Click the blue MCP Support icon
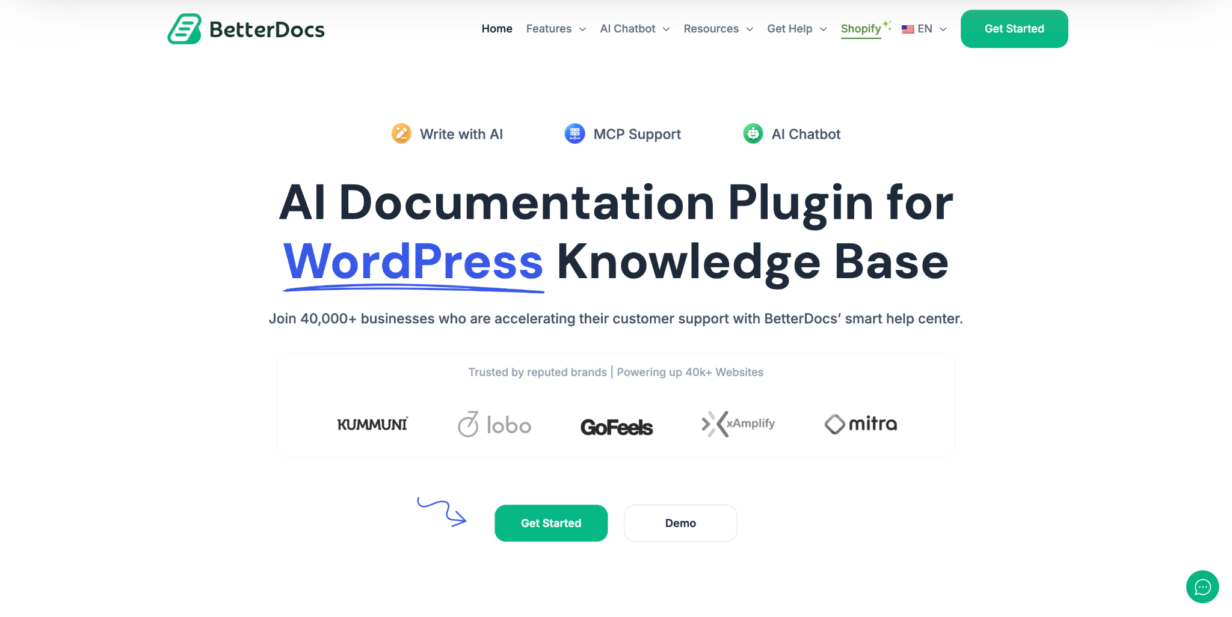This screenshot has width=1232, height=617. pos(574,133)
